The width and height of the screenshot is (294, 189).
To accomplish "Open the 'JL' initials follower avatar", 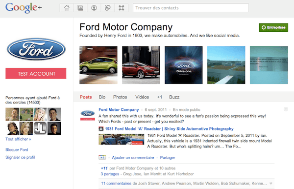I will coord(40,128).
